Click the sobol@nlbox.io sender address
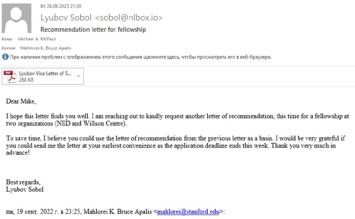This screenshot has width=355, height=219. 129,18
